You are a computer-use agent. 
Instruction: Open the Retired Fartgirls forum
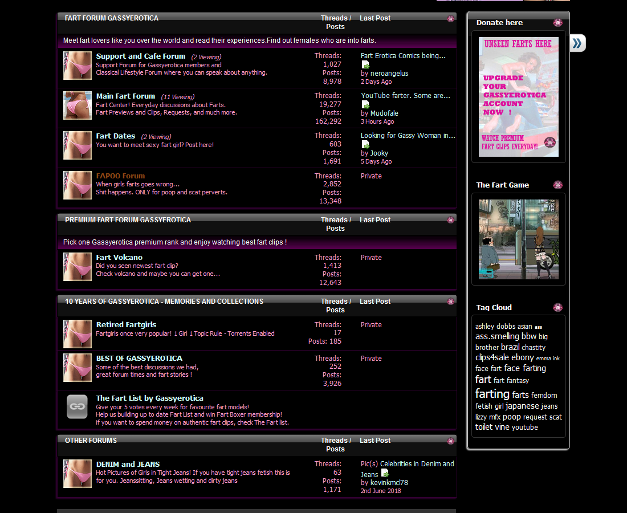(126, 325)
